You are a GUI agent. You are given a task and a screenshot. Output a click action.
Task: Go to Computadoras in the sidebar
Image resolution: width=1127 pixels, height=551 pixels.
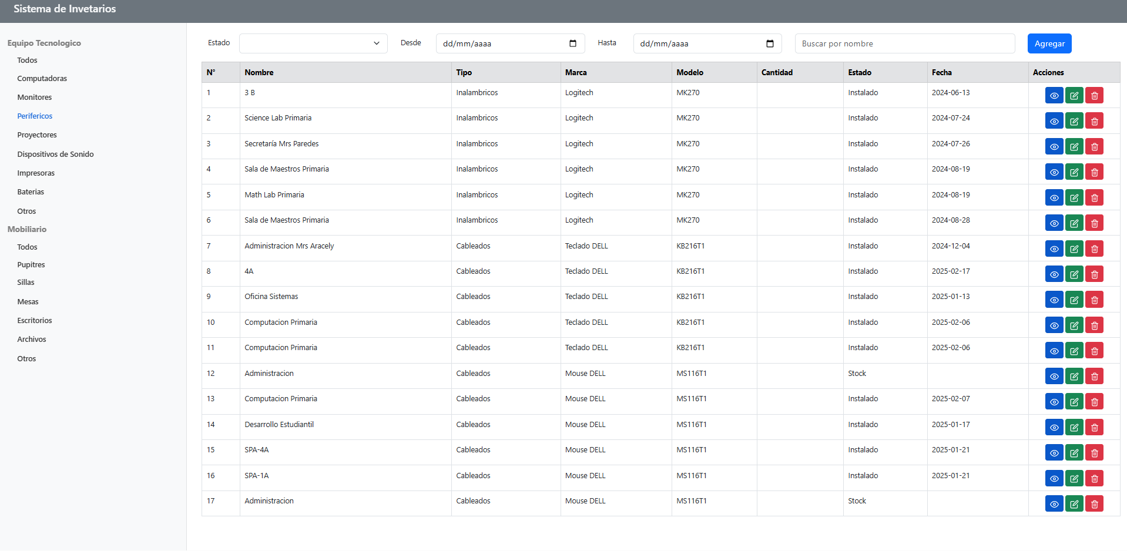pyautogui.click(x=42, y=79)
